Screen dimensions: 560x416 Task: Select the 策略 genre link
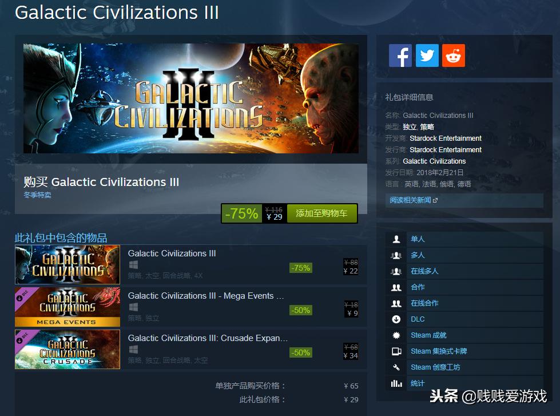click(427, 127)
